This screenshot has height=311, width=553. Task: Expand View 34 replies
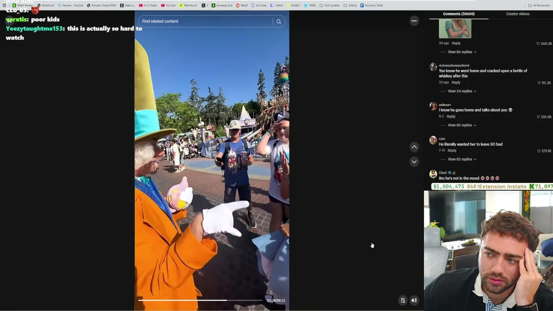pos(462,91)
